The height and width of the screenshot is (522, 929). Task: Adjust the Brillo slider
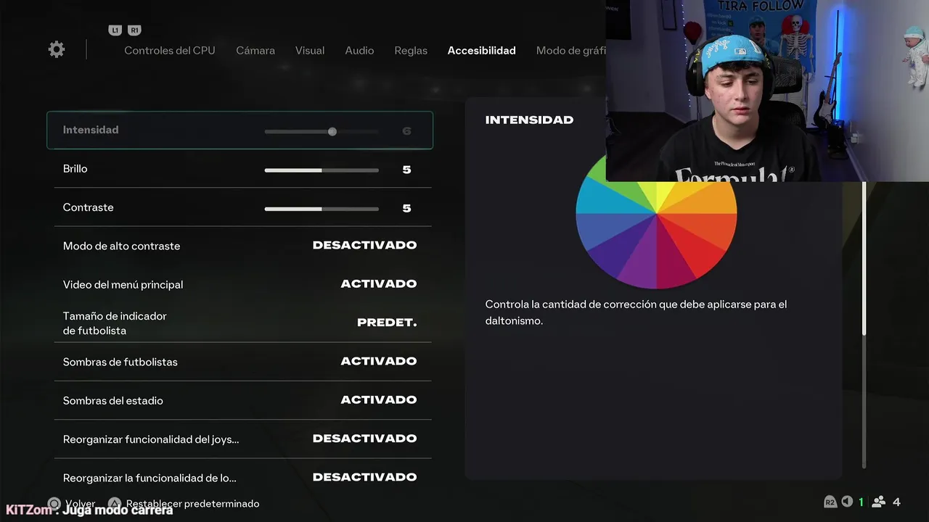coord(322,170)
